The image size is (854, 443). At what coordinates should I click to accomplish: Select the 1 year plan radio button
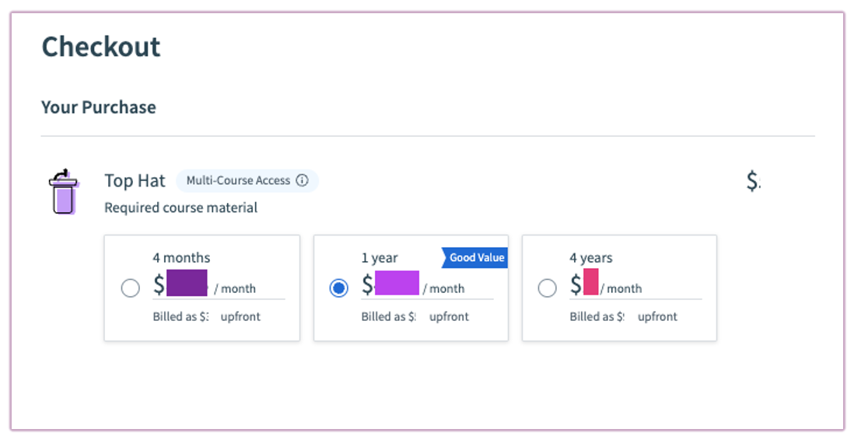click(339, 288)
